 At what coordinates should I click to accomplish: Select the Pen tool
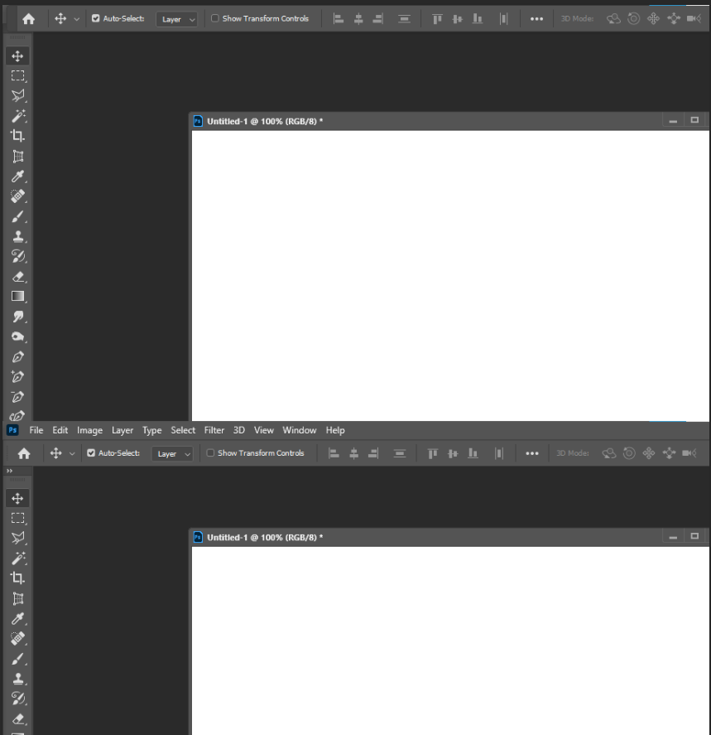18,356
